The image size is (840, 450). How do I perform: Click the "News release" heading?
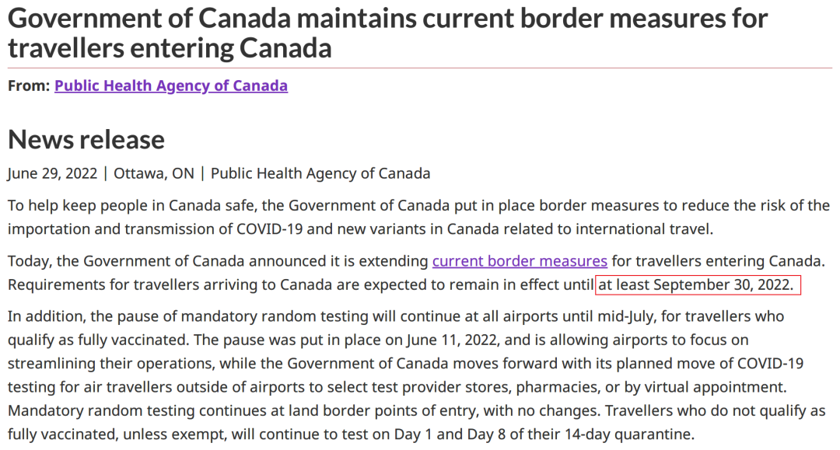[x=86, y=139]
